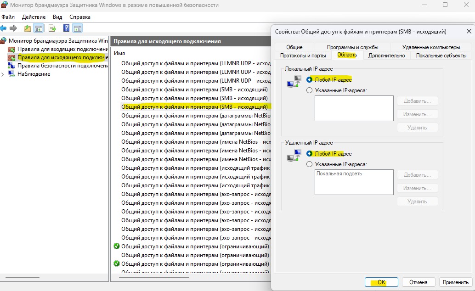Image resolution: width=475 pixels, height=291 pixels.
Task: Select the Область tab
Action: [x=347, y=55]
